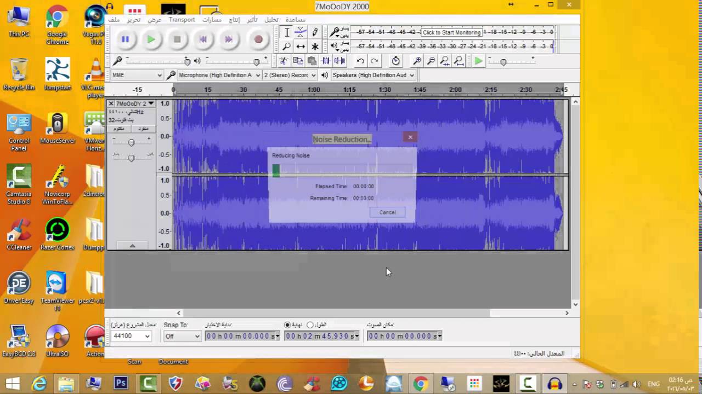Click Fit Project zoom icon
Image resolution: width=702 pixels, height=394 pixels.
click(459, 61)
